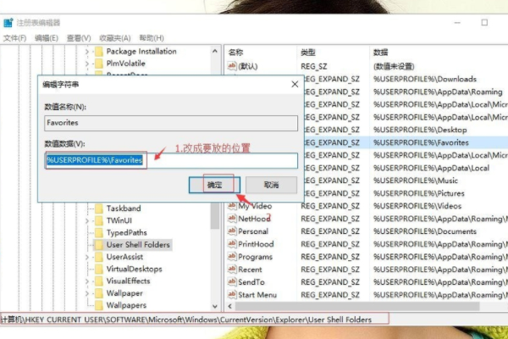Click the 数值名称 field showing Favorites

[x=171, y=123]
